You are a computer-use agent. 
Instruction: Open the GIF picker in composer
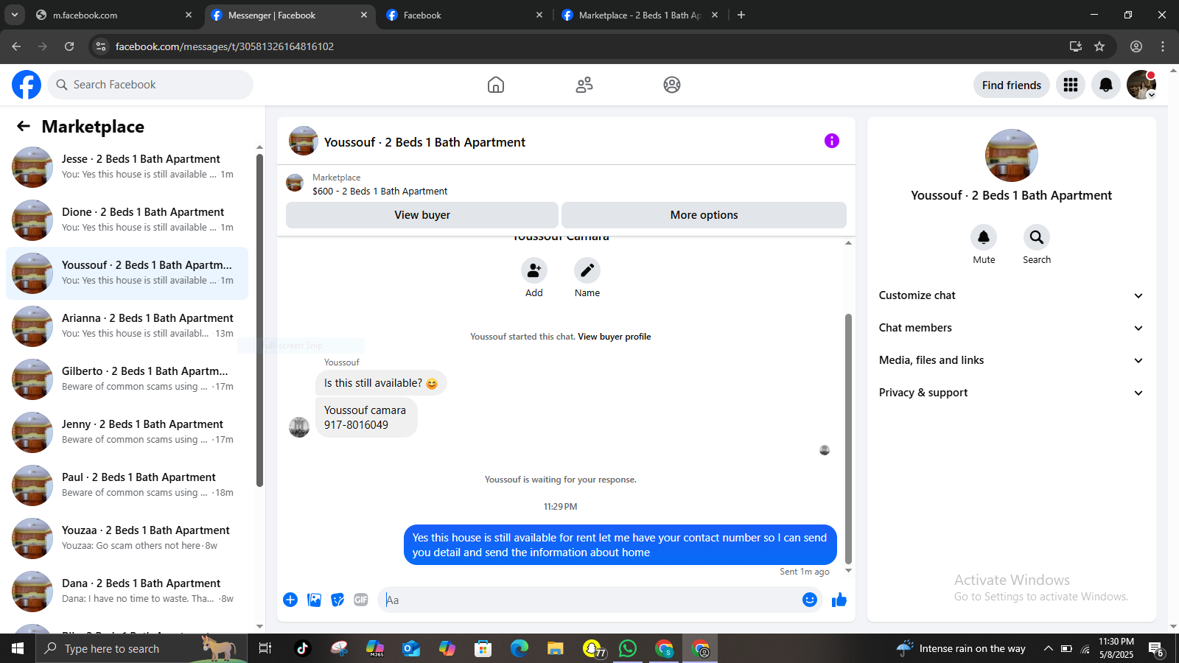(361, 600)
